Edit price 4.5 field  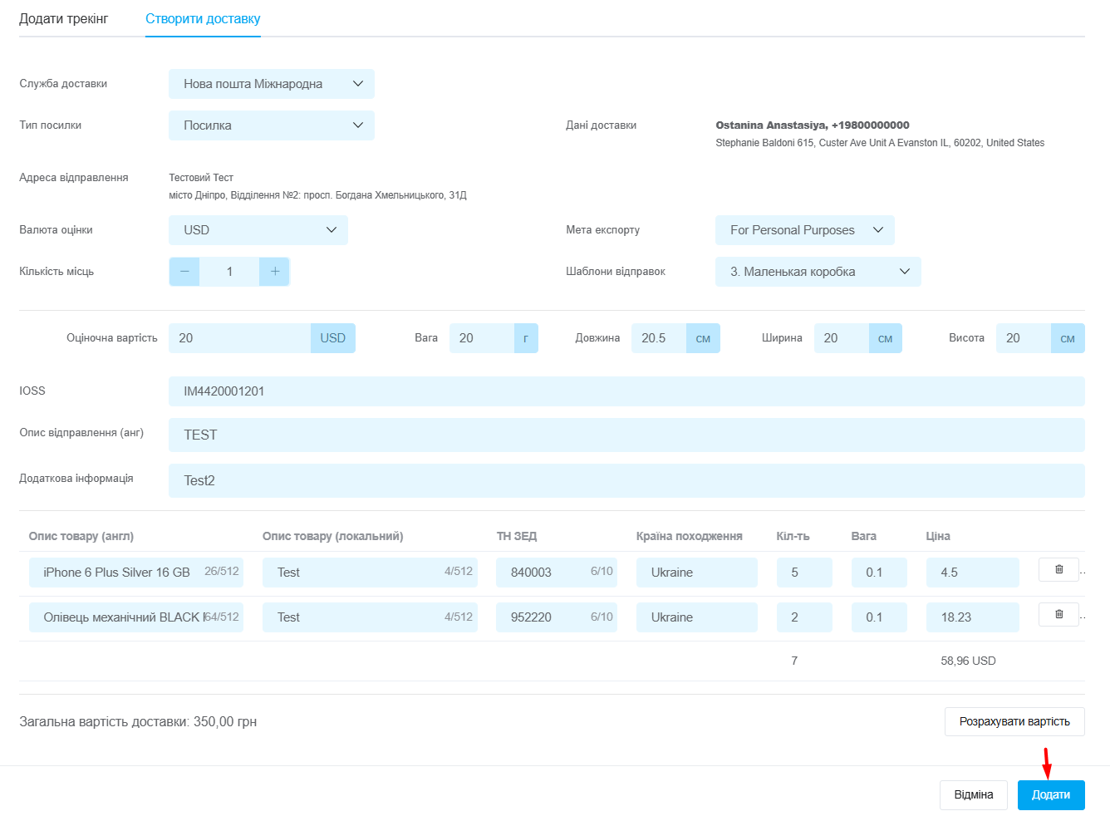[x=973, y=573]
